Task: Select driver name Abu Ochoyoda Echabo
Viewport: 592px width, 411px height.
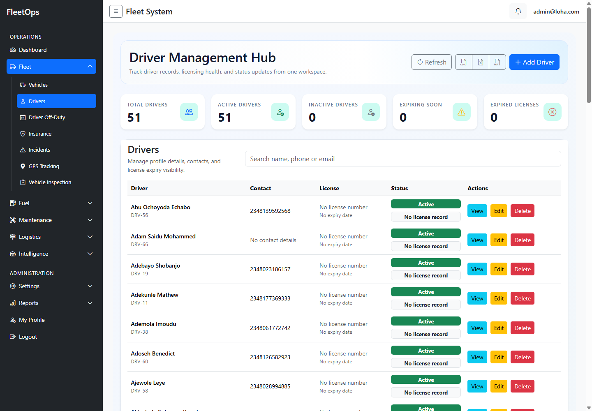Action: click(160, 207)
